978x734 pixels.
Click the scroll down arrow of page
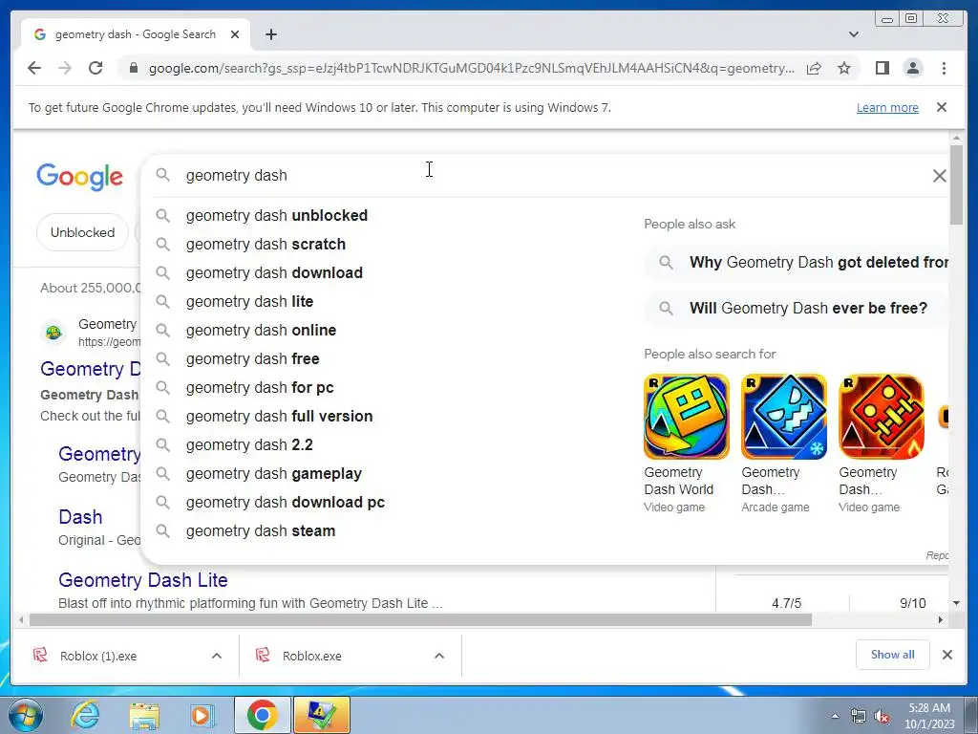[956, 603]
